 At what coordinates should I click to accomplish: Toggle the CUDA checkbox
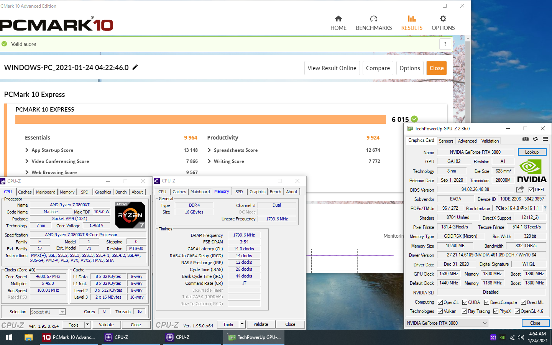(465, 302)
